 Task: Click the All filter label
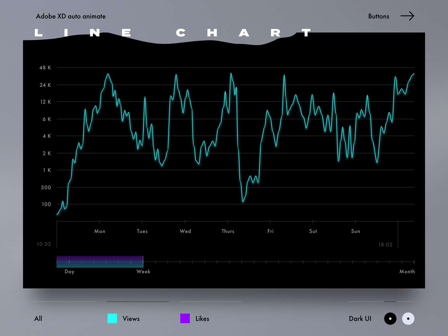[x=38, y=319]
